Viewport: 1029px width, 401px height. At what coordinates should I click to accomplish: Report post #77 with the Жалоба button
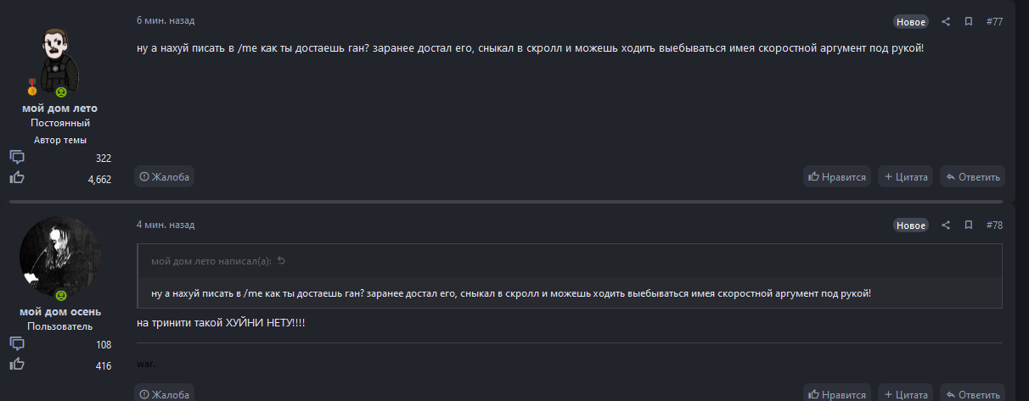click(x=165, y=176)
